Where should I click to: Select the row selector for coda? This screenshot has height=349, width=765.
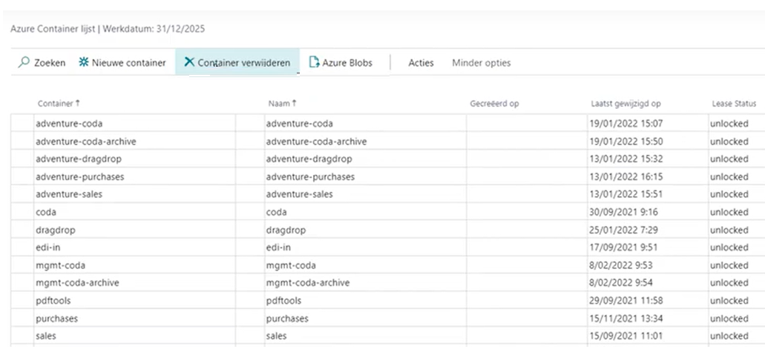coord(22,212)
